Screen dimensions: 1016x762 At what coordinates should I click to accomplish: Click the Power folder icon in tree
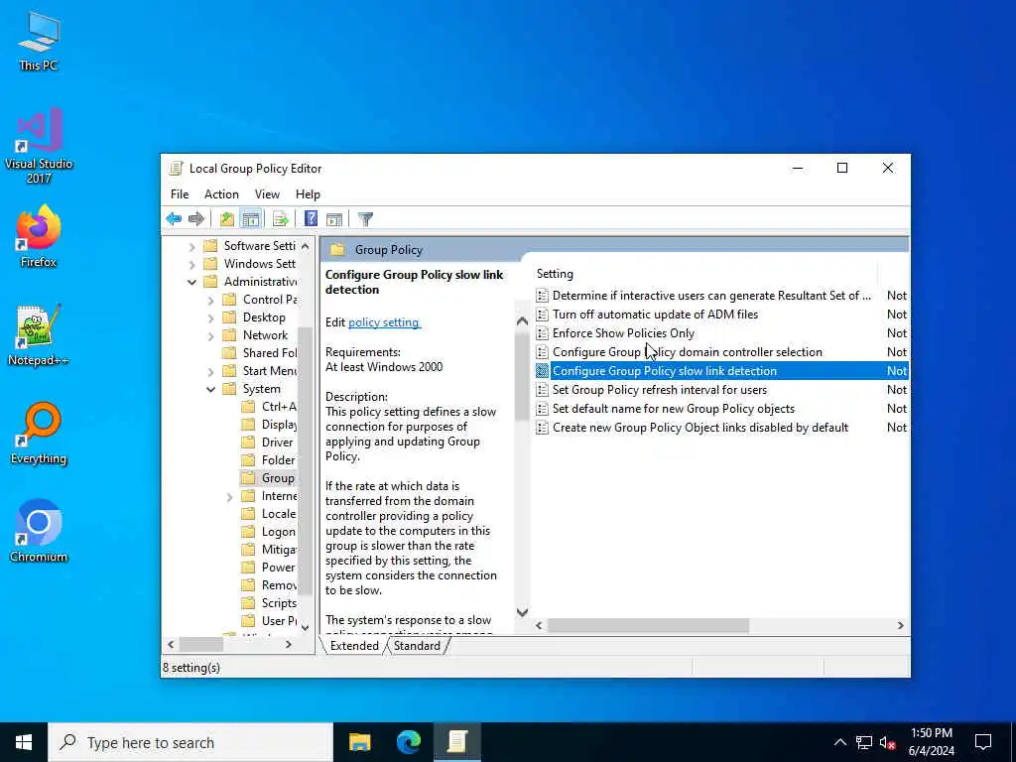(x=247, y=568)
